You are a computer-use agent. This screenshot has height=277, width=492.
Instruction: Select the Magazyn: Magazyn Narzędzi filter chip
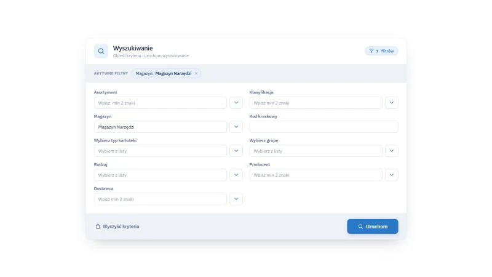coord(166,73)
